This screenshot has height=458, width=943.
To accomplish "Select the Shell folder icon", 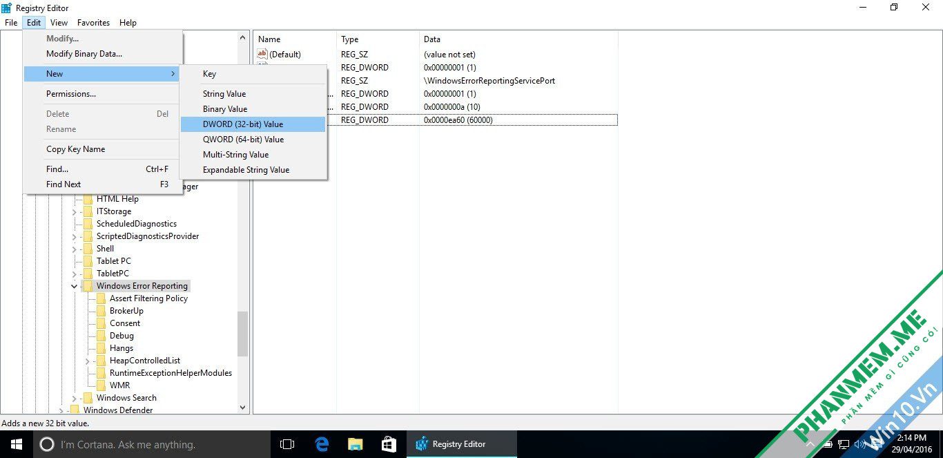I will (88, 249).
